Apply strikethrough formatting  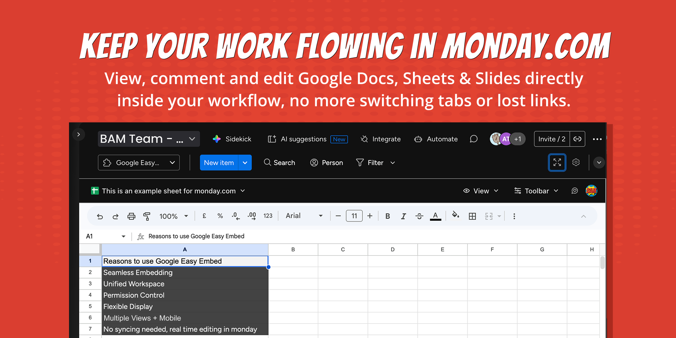(419, 216)
